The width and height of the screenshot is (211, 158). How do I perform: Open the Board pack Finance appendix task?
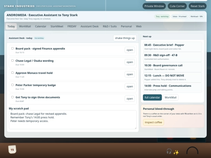click(130, 50)
